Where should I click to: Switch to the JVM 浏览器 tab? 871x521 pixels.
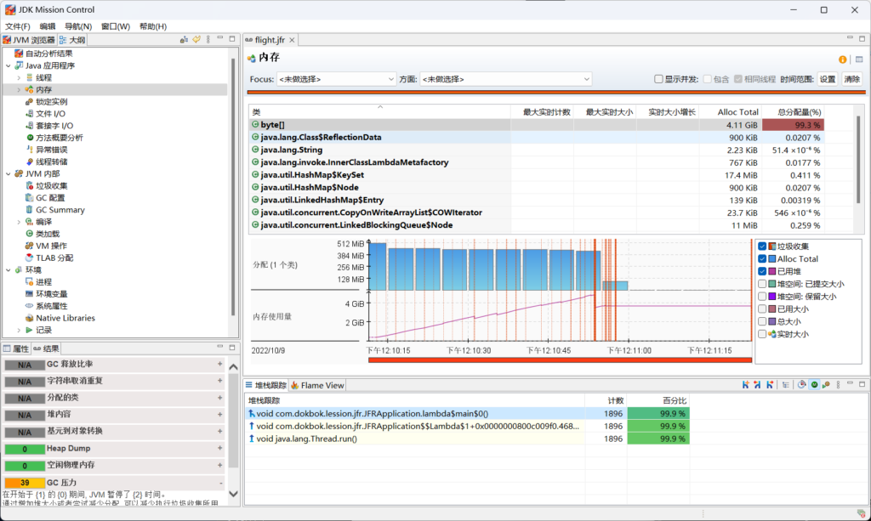(29, 40)
